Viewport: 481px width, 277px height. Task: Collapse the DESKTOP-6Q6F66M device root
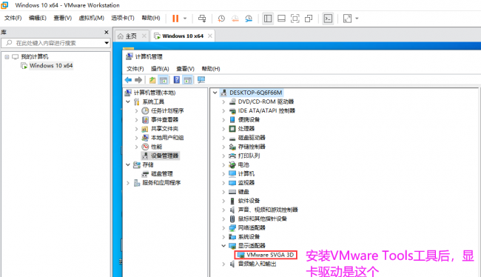coord(215,93)
